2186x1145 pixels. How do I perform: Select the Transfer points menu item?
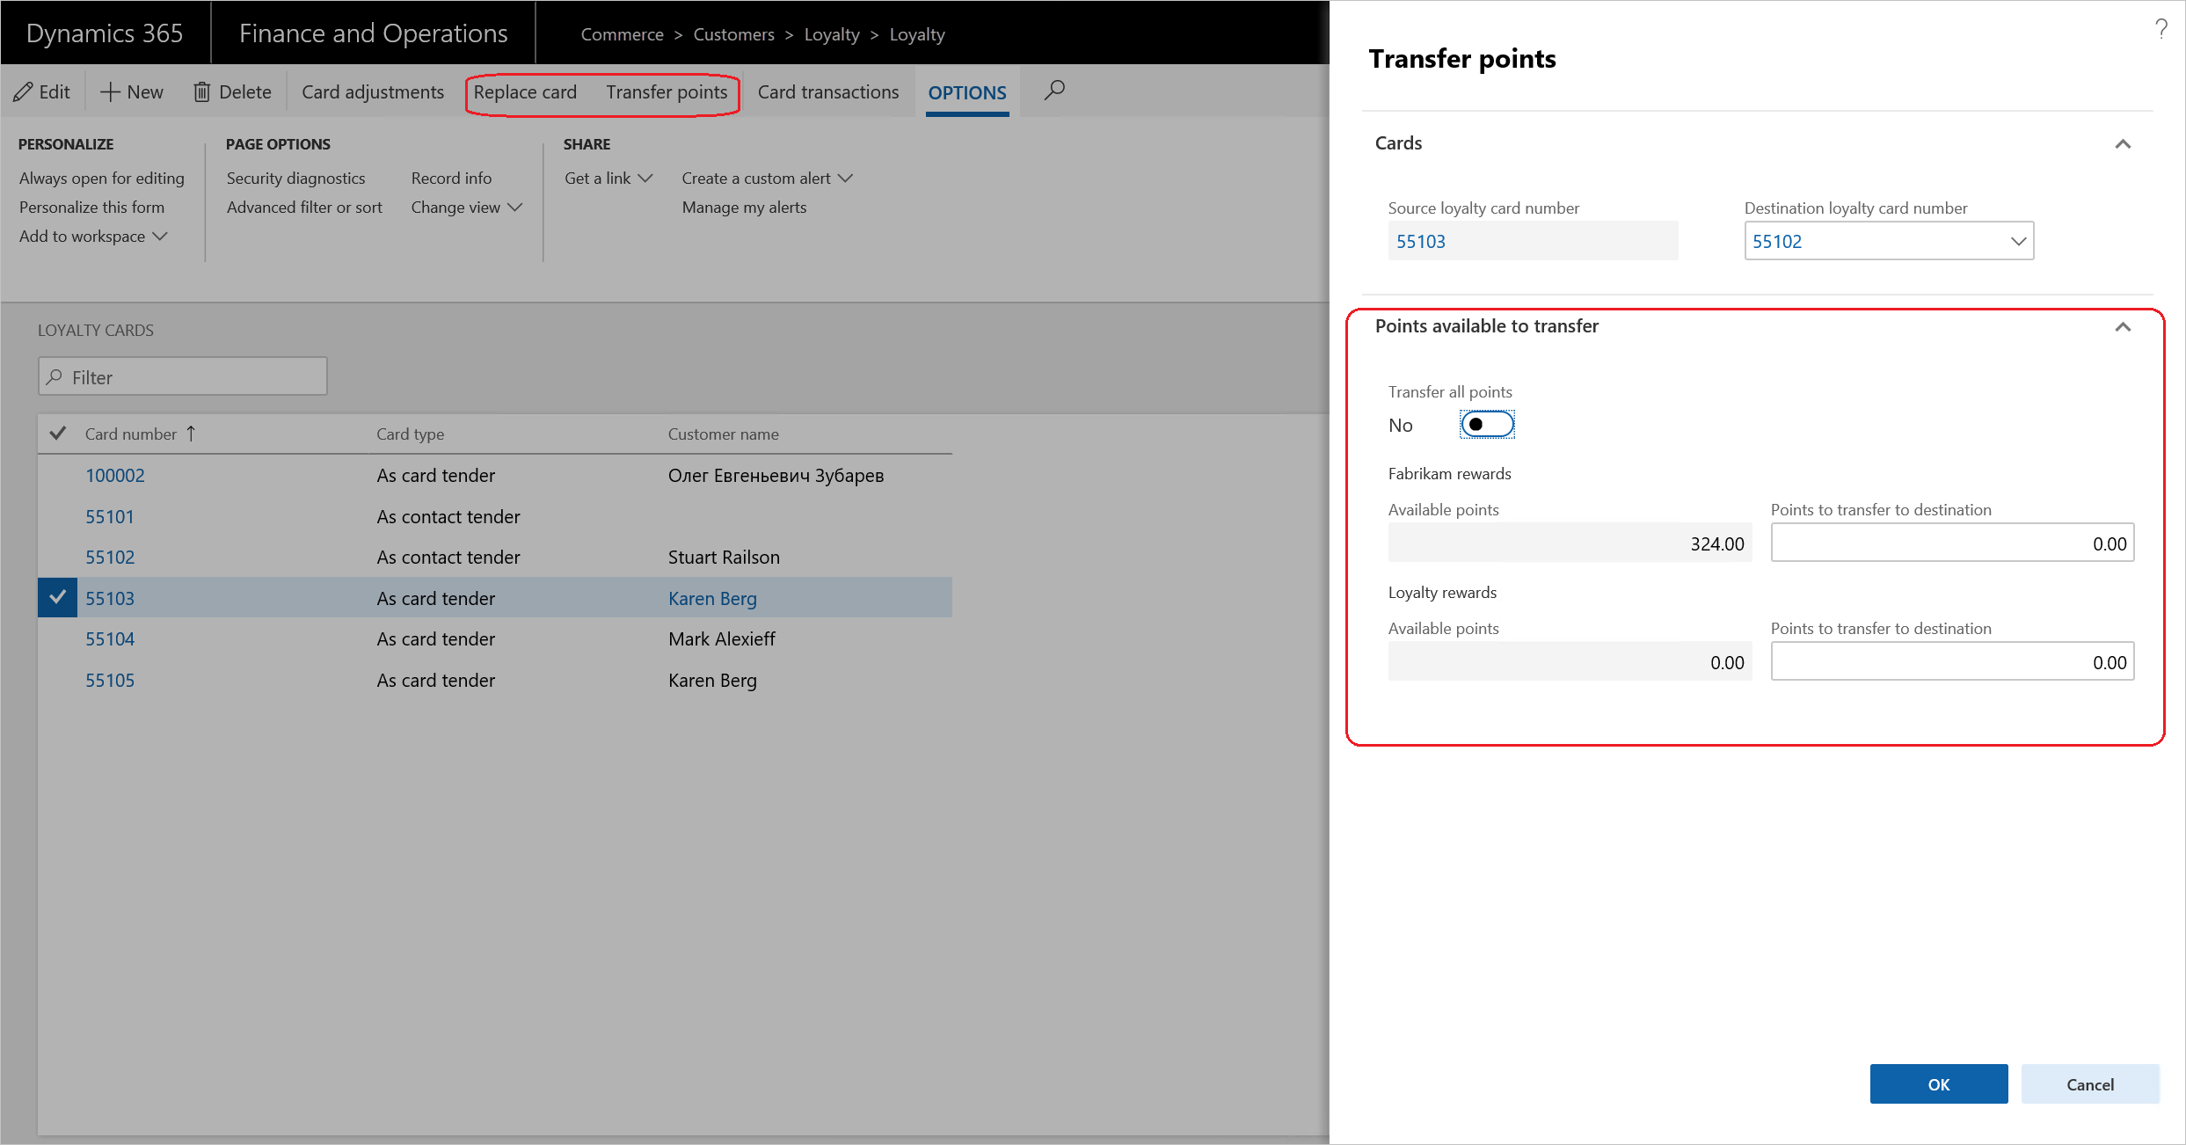pyautogui.click(x=667, y=91)
